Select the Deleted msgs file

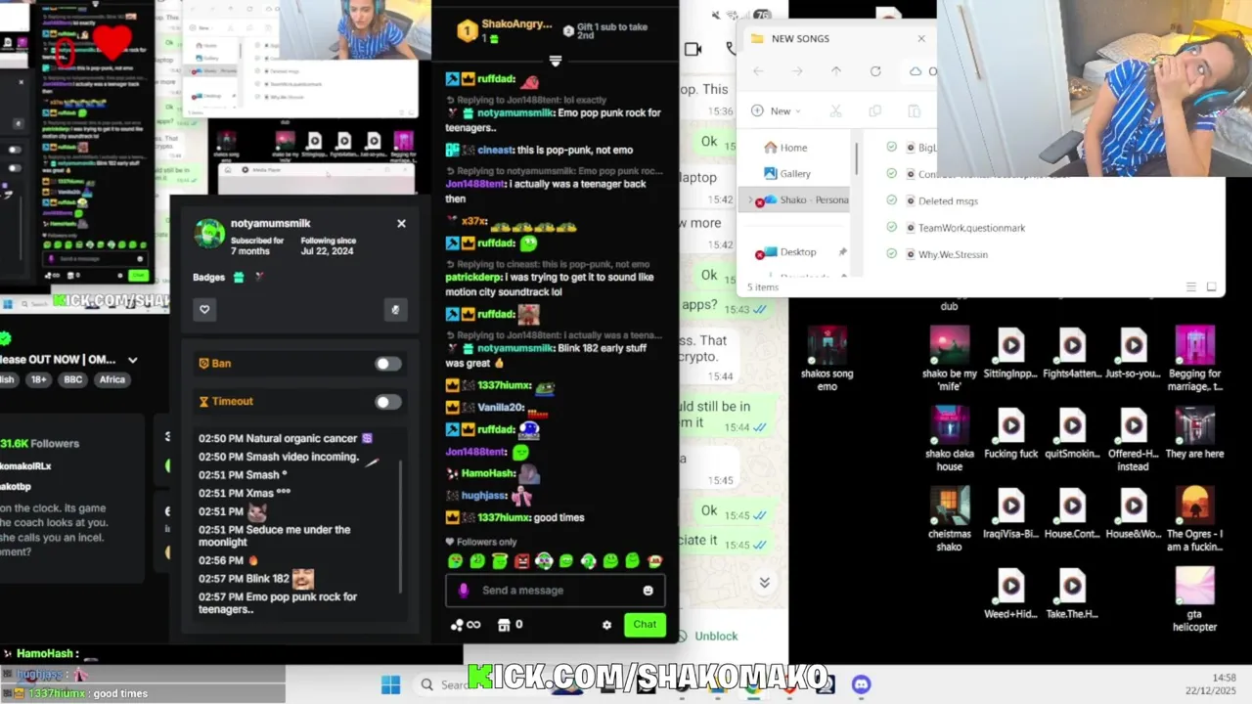[x=948, y=201]
